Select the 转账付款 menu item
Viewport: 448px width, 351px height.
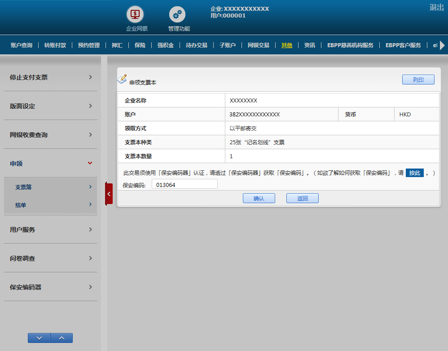[x=55, y=45]
